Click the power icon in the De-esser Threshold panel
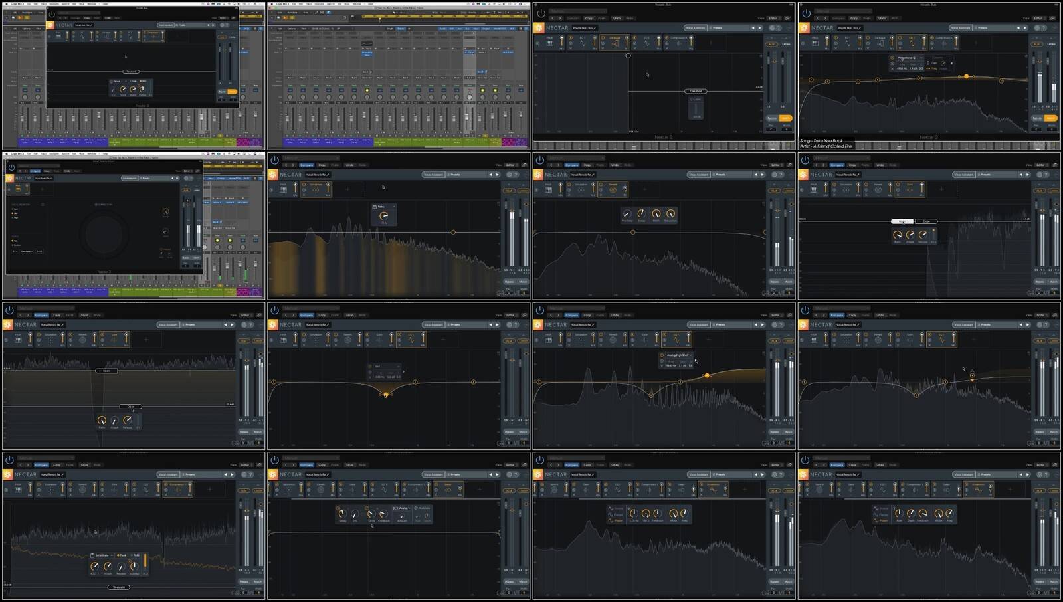The height and width of the screenshot is (602, 1063). tap(541, 13)
